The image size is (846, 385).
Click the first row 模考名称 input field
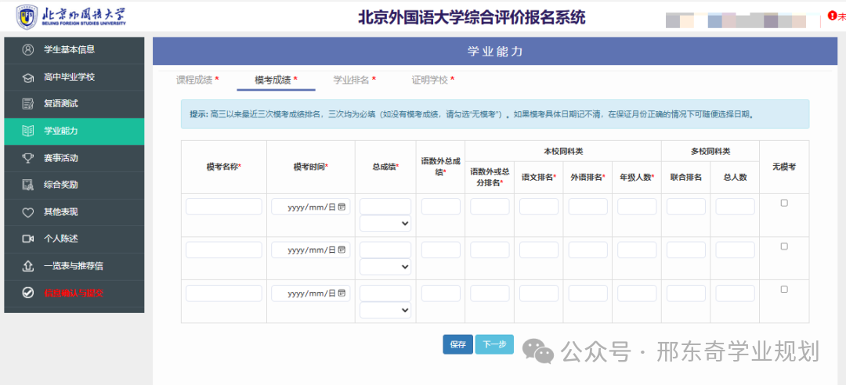[224, 207]
